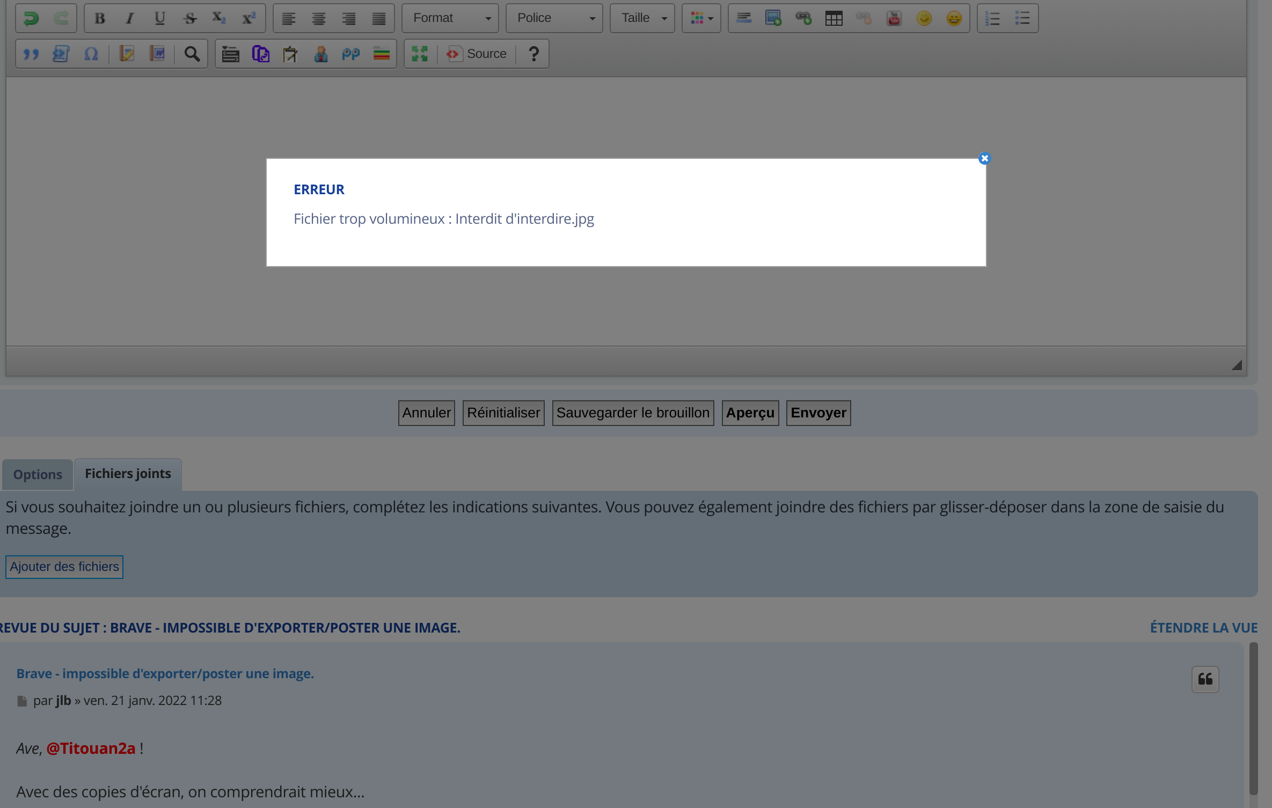This screenshot has width=1272, height=808.
Task: Open the special character Omega tool
Action: pos(91,54)
